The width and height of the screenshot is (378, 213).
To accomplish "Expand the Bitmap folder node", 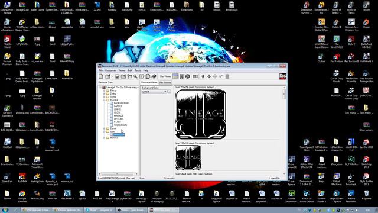I will pyautogui.click(x=104, y=91).
